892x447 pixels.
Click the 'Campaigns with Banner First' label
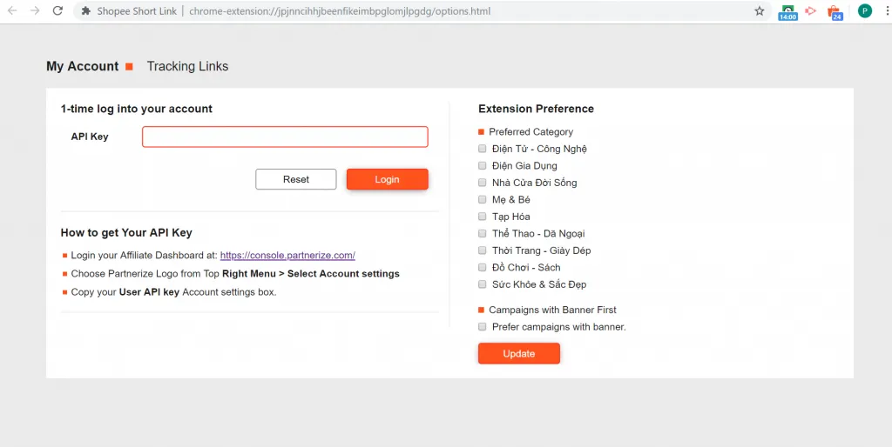click(x=552, y=310)
